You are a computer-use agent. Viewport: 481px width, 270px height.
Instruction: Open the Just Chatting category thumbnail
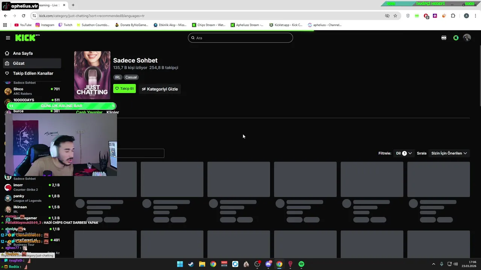pos(92,75)
